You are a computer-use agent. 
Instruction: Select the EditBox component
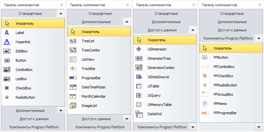21,51
